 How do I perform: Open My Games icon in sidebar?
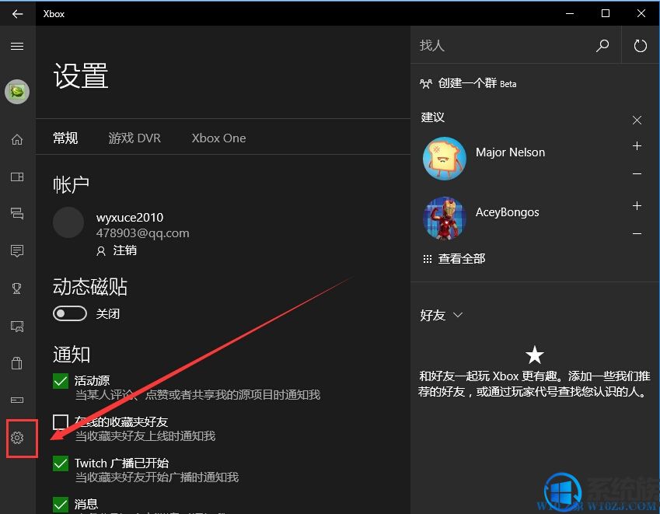coord(17,177)
